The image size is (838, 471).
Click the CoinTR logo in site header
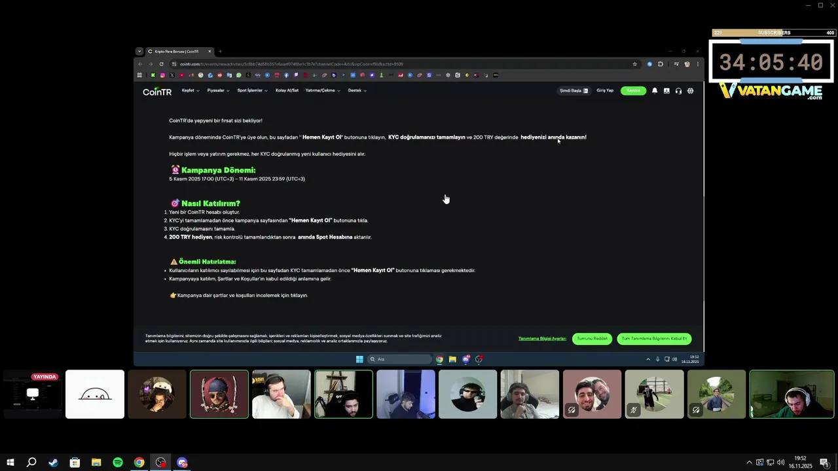point(157,92)
